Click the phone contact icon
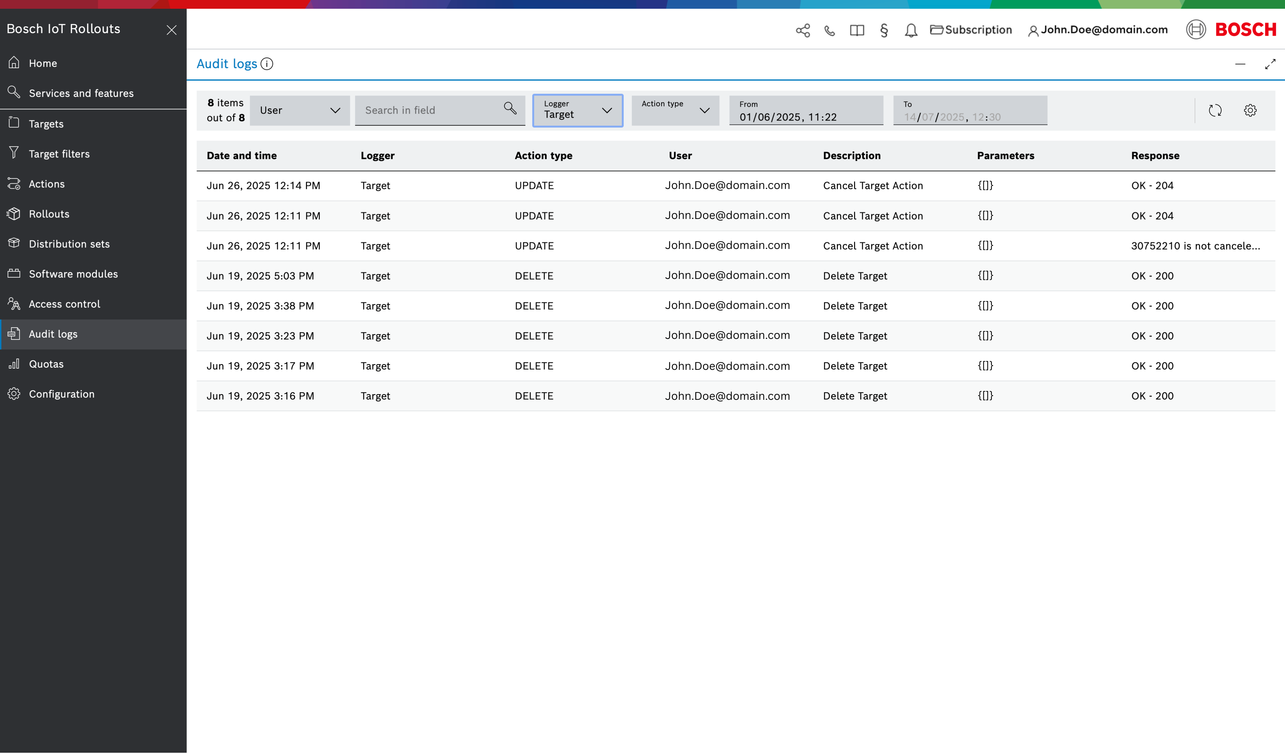Screen dimensions: 1285x754 coord(830,31)
